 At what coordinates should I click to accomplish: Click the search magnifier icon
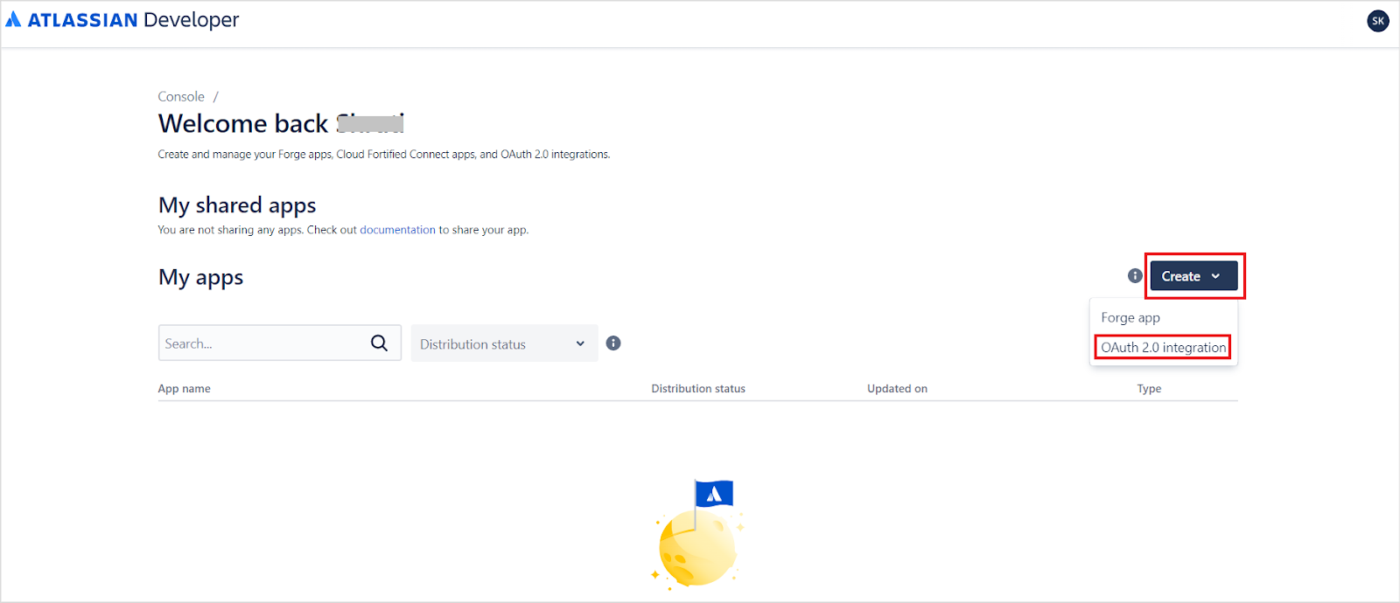379,343
